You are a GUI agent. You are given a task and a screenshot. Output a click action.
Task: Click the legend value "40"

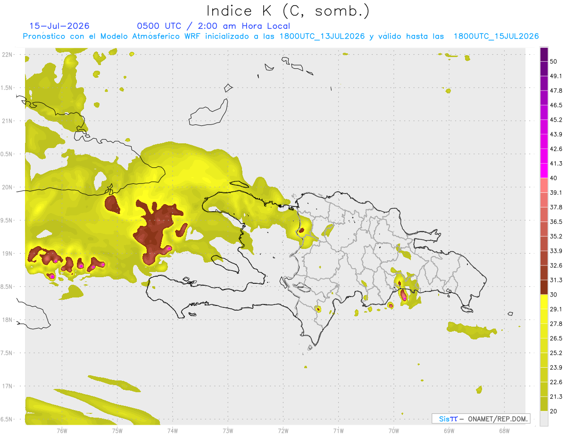554,178
